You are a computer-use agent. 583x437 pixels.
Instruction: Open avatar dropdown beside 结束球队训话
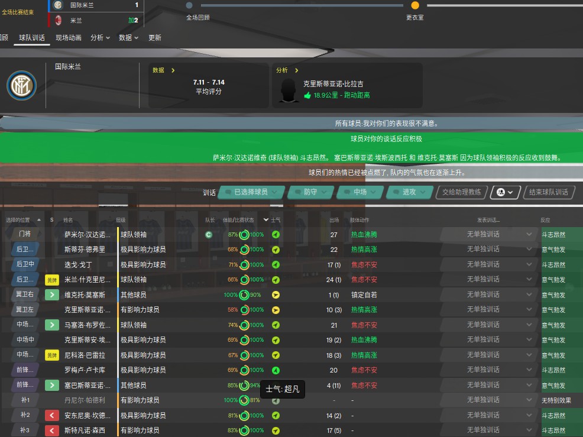504,192
